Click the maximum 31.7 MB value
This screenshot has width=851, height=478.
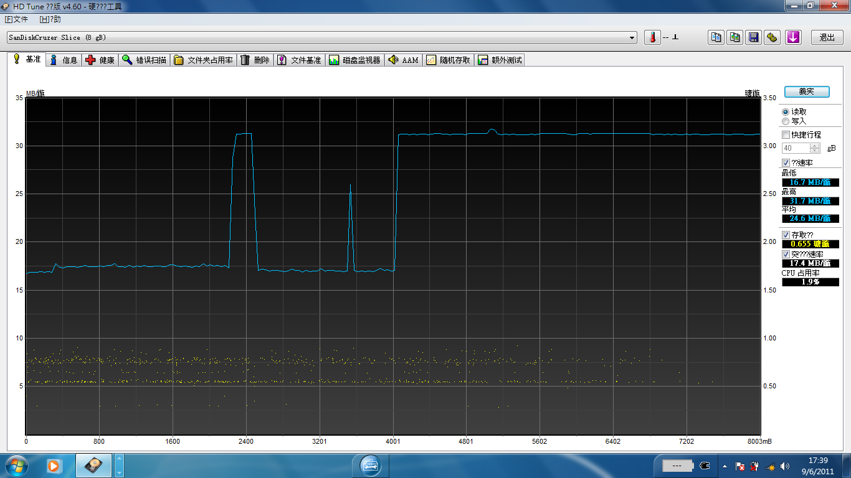[811, 201]
